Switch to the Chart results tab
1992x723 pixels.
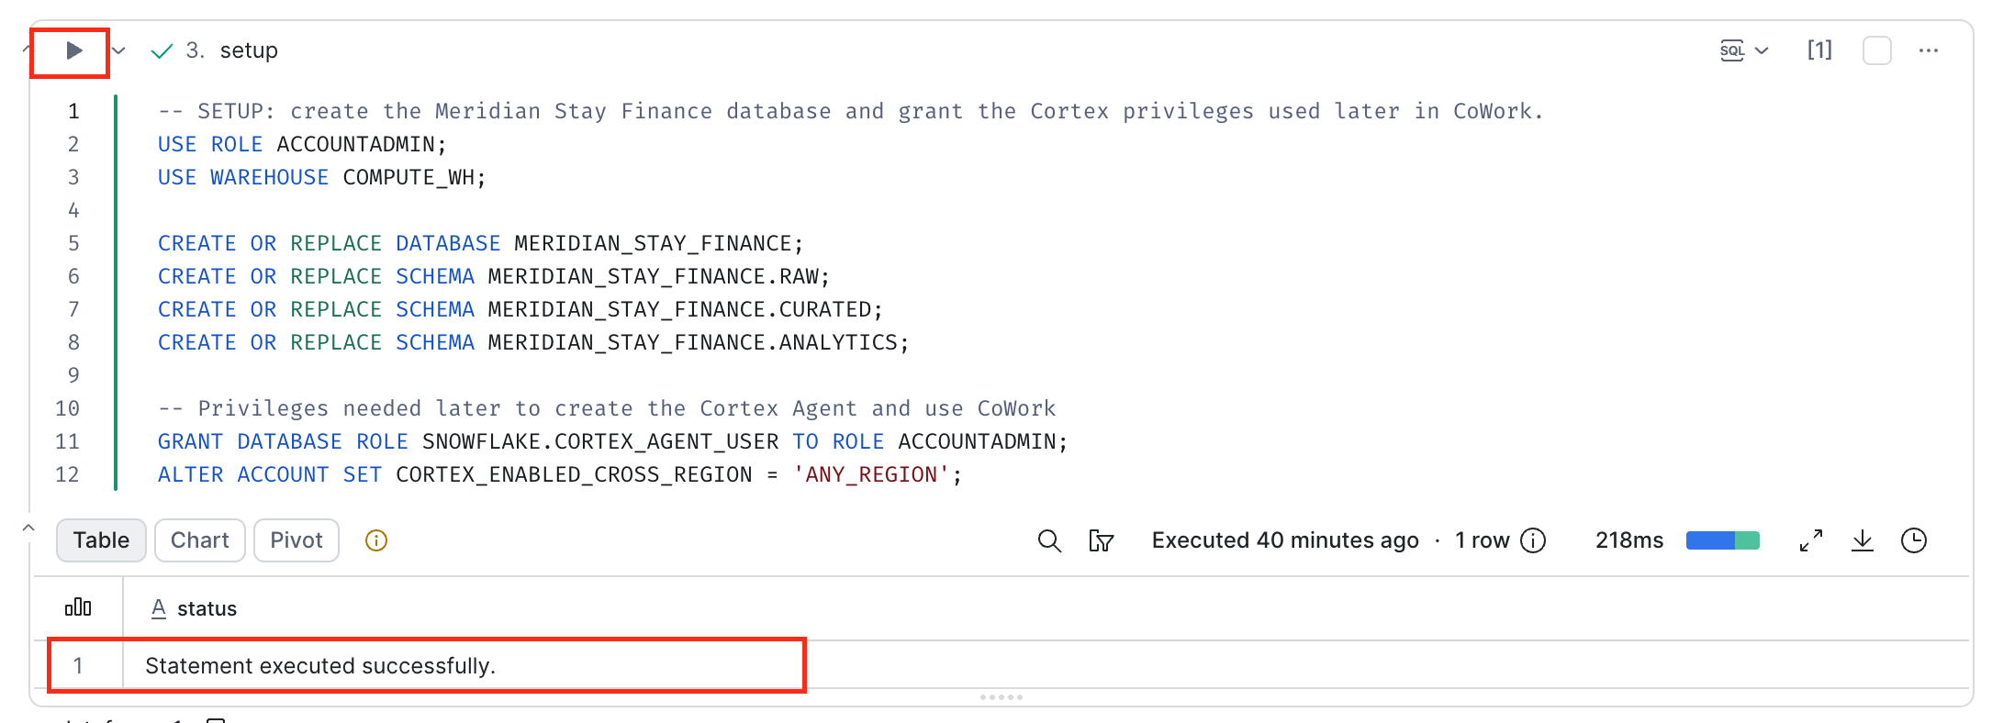200,540
